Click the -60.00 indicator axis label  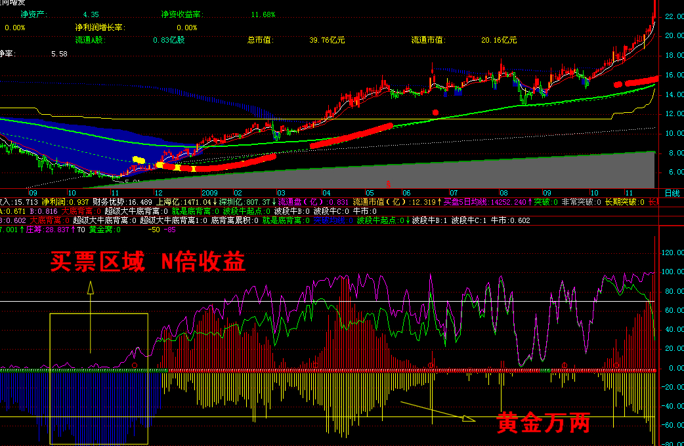[x=673, y=426]
